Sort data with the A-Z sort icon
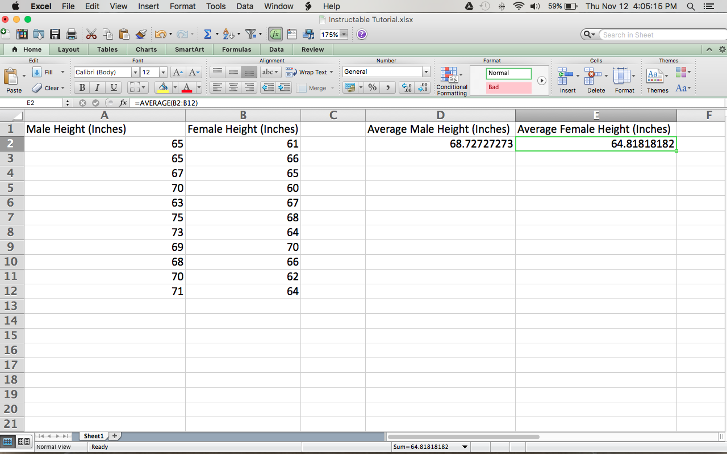Screen dimensions: 727x454 click(x=228, y=34)
